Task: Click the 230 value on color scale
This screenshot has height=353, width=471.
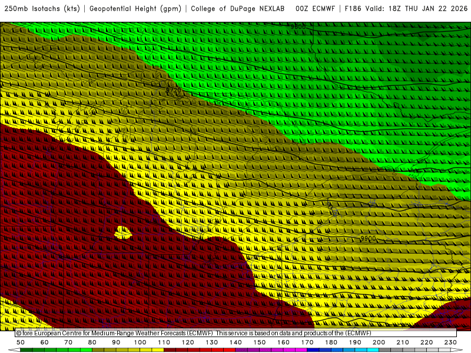Action: tap(450, 342)
